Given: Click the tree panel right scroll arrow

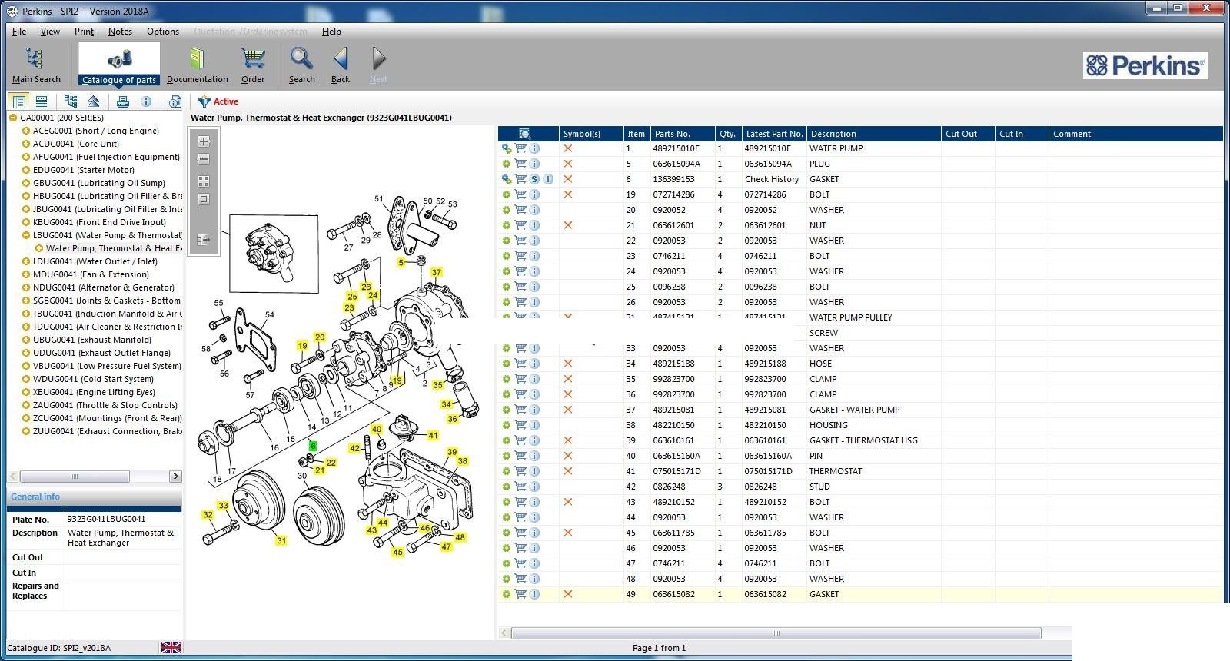Looking at the screenshot, I should pos(175,477).
